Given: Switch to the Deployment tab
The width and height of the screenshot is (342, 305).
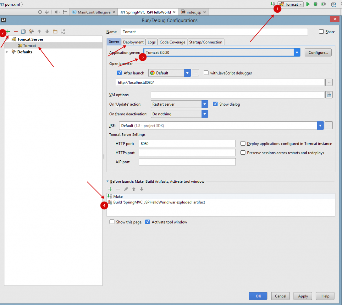Looking at the screenshot, I should pos(133,42).
